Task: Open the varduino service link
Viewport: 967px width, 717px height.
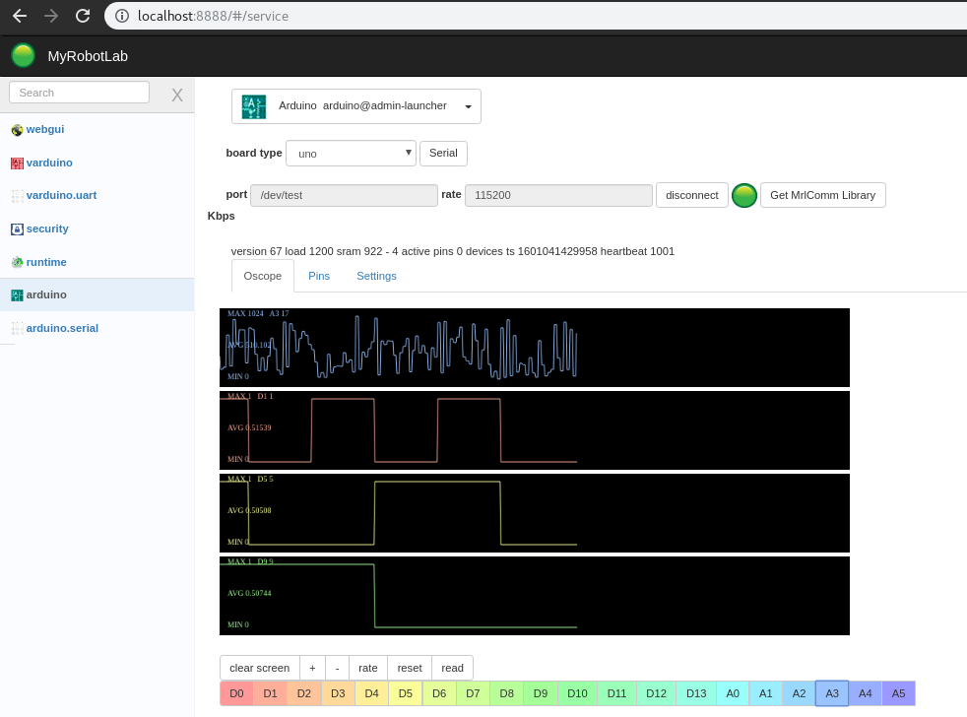Action: (x=49, y=163)
